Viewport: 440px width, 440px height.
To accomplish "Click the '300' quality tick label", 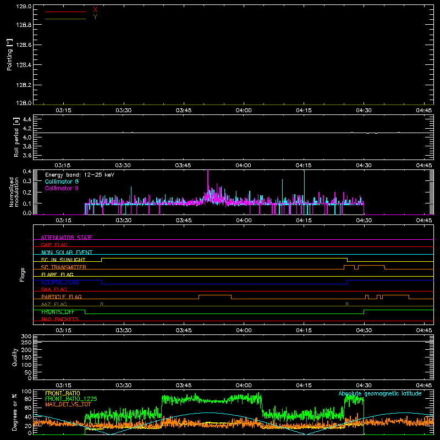I will point(26,337).
